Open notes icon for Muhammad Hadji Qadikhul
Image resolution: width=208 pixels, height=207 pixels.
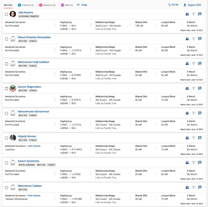[200, 64]
